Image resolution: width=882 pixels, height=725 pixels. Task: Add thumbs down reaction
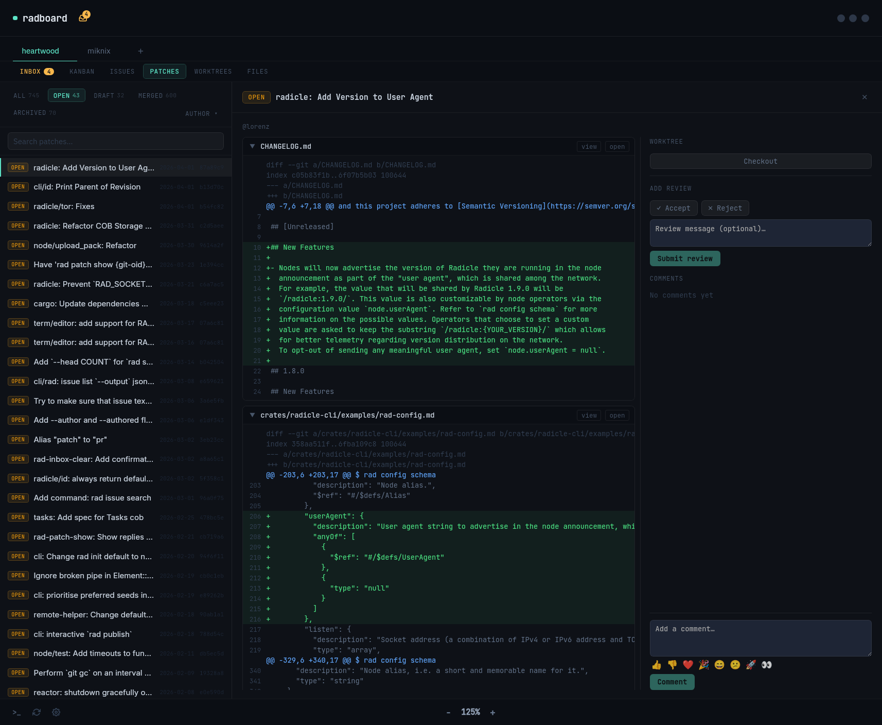(673, 665)
